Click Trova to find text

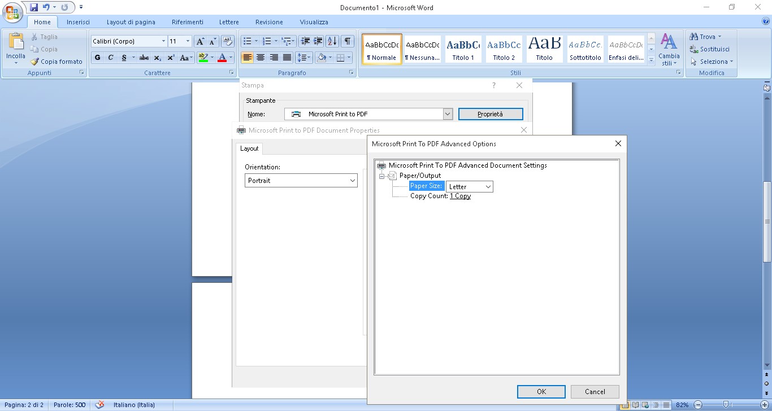tap(705, 37)
